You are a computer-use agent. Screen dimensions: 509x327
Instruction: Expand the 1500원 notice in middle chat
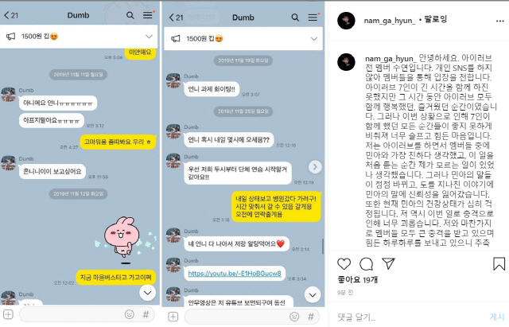tap(313, 39)
